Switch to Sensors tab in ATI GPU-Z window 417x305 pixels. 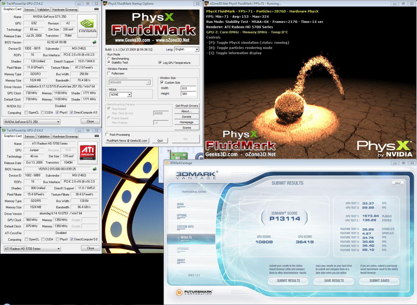point(29,136)
